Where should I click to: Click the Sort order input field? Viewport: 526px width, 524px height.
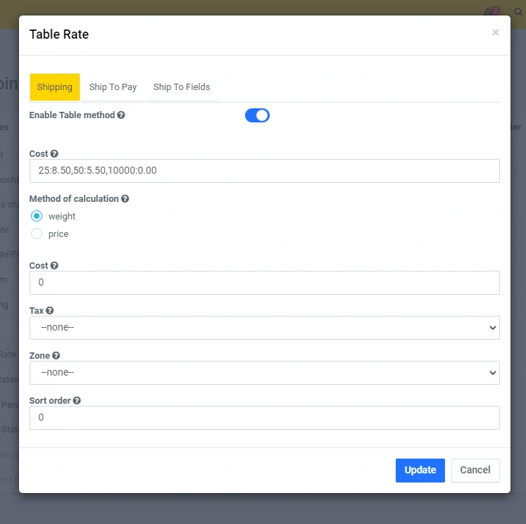point(264,418)
